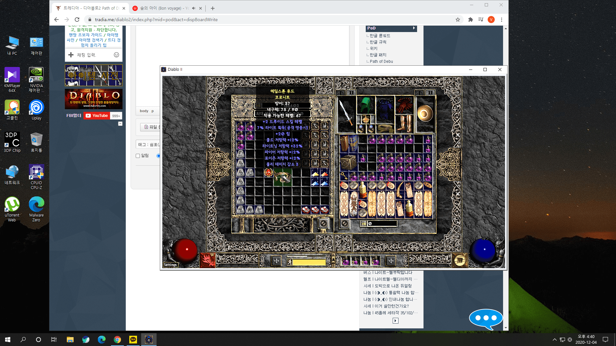
Task: Switch to the 트레디아 browser tab
Action: (x=90, y=8)
